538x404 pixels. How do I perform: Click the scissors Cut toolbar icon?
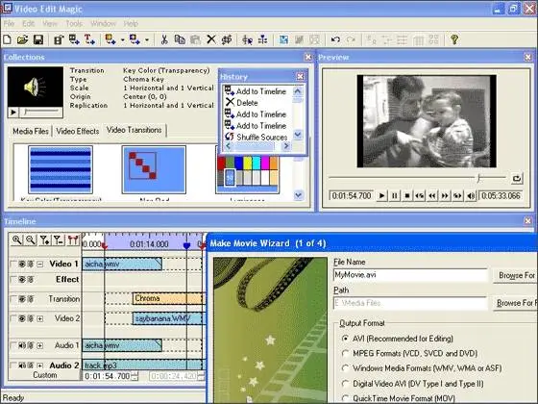(164, 39)
